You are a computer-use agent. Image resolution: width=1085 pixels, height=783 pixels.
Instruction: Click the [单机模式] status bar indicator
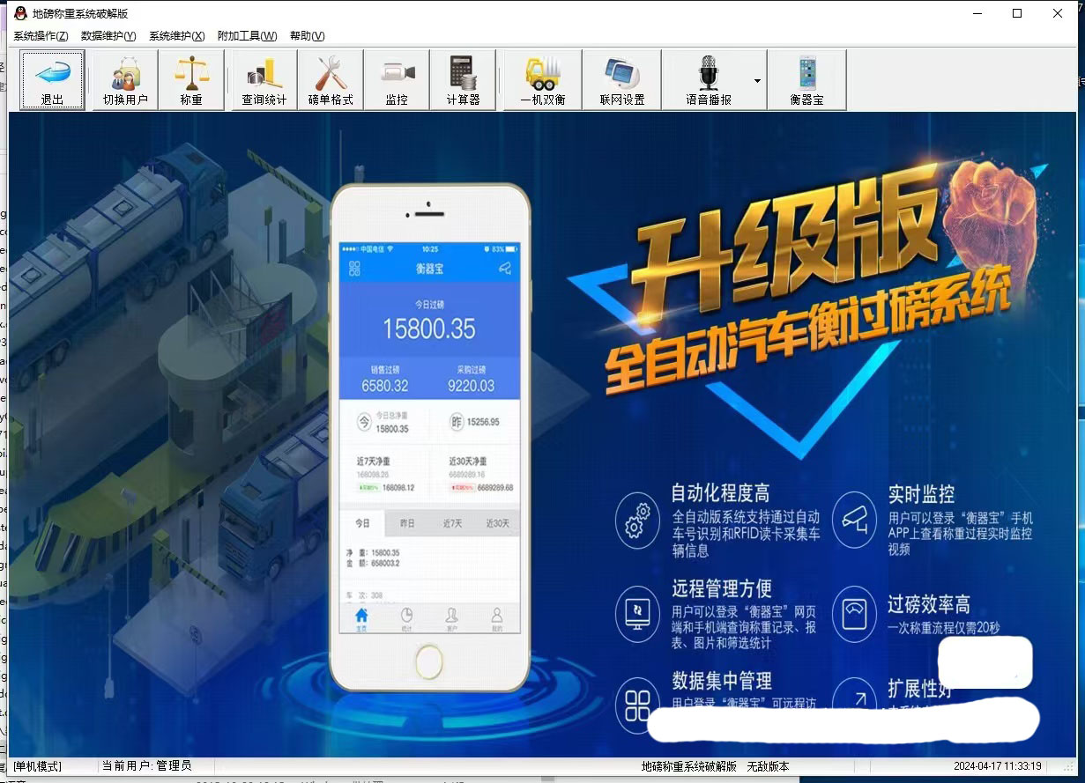click(x=38, y=766)
